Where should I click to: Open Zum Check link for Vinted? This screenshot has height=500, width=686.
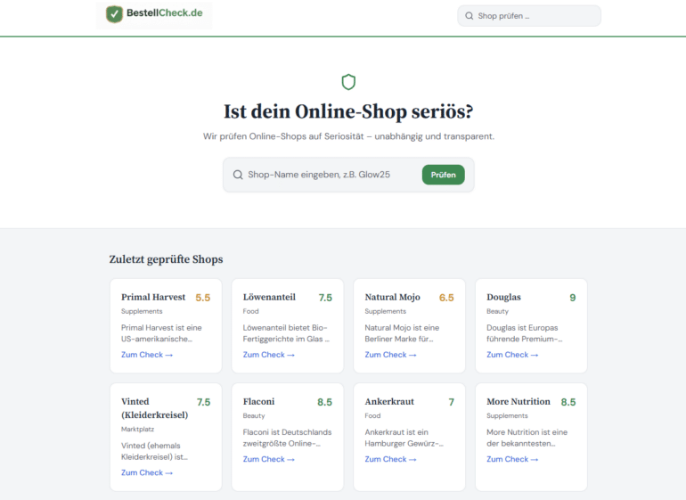tap(147, 472)
